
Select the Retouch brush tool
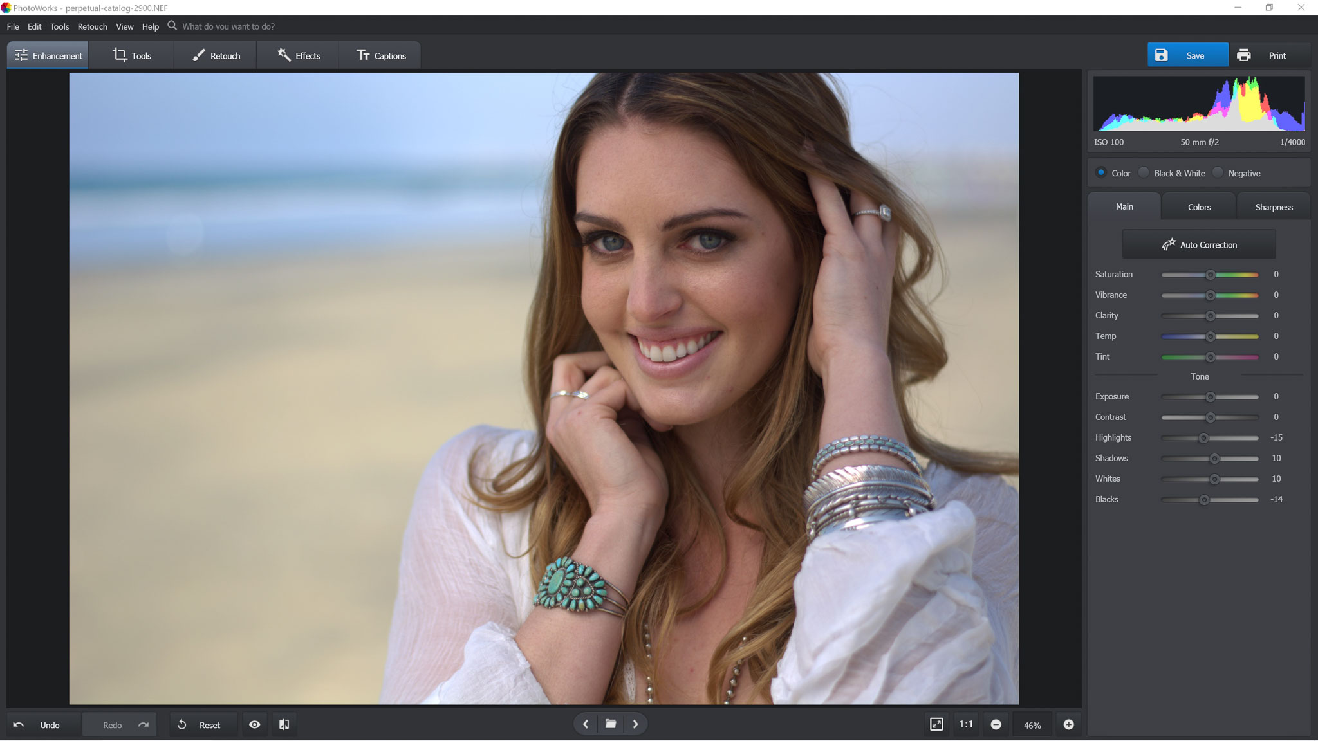pos(198,55)
